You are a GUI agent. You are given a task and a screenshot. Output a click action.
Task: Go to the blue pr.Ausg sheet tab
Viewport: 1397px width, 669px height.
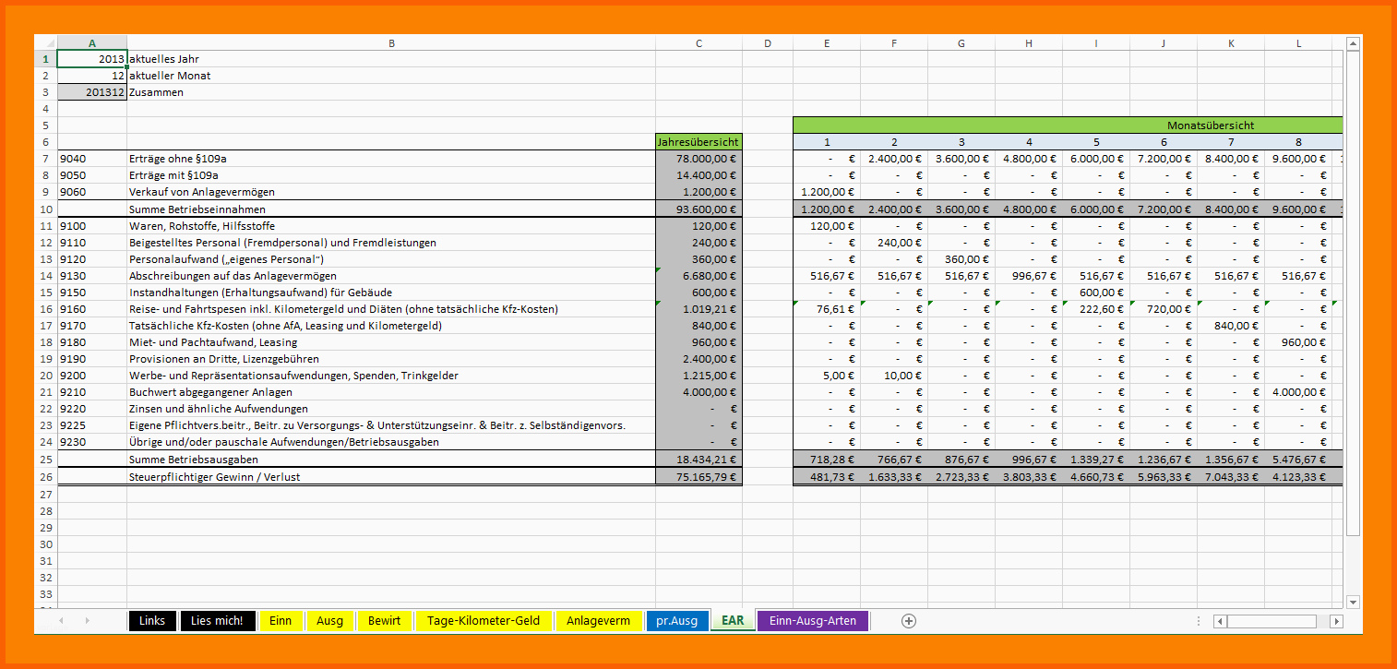[677, 621]
